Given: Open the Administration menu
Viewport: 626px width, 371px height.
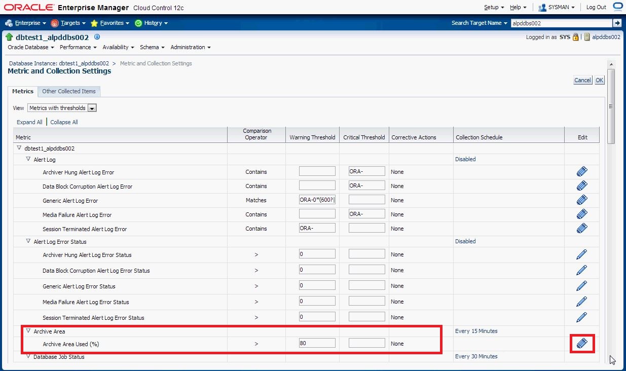Looking at the screenshot, I should coord(191,47).
